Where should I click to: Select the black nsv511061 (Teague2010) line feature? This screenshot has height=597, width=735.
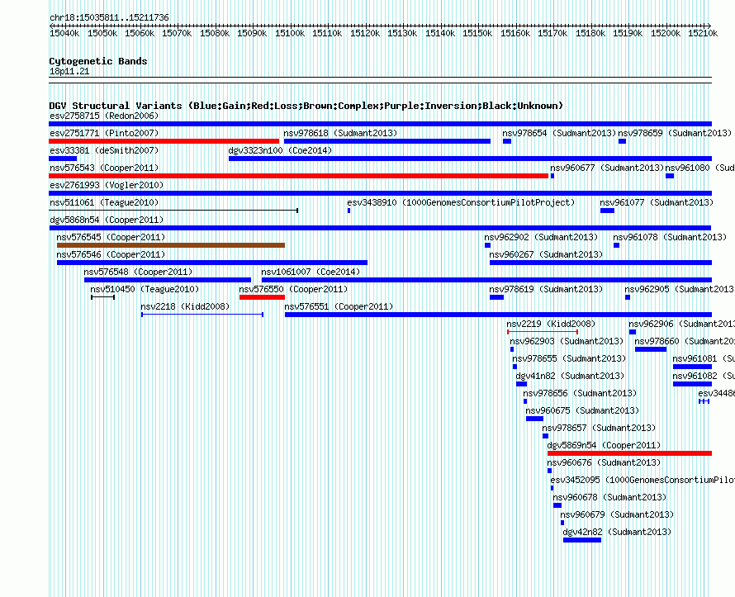173,211
